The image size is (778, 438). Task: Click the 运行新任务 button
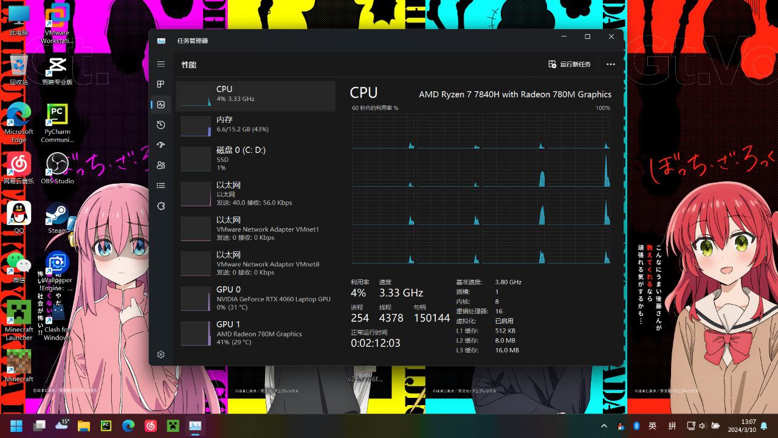(x=570, y=64)
